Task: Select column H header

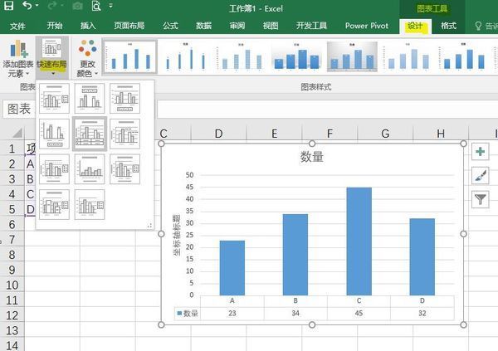Action: pyautogui.click(x=441, y=134)
